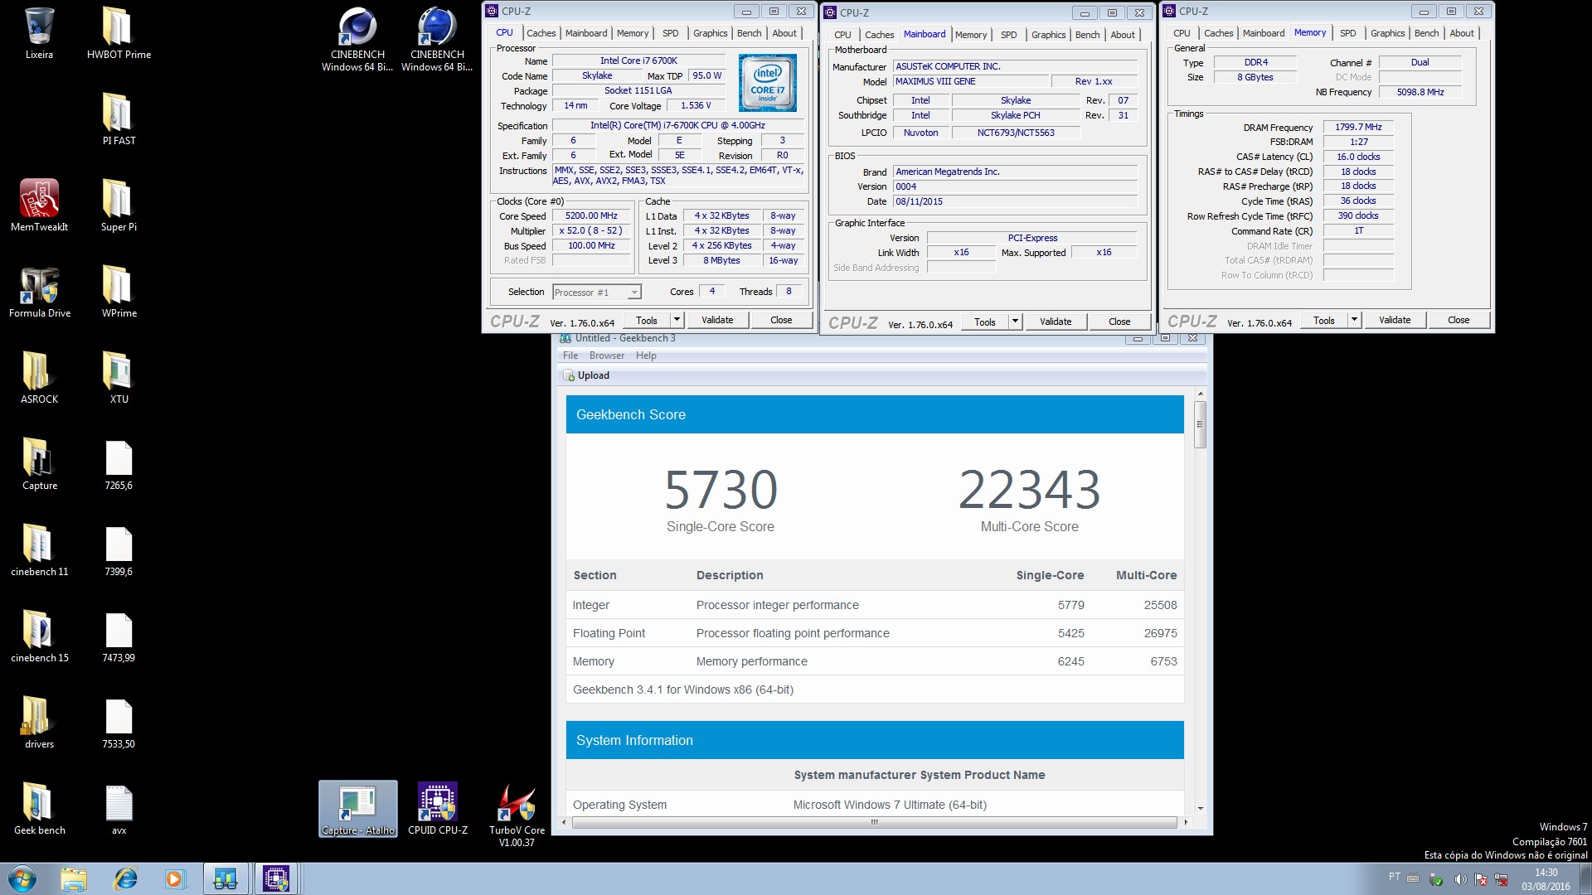Click Validate in Memory CPU-Z window
The height and width of the screenshot is (895, 1592).
coord(1395,320)
